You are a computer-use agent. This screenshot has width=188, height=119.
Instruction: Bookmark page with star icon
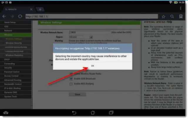[x=164, y=16]
